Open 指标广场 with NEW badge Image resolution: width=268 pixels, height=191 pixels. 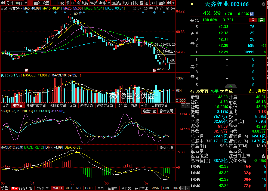22,188
